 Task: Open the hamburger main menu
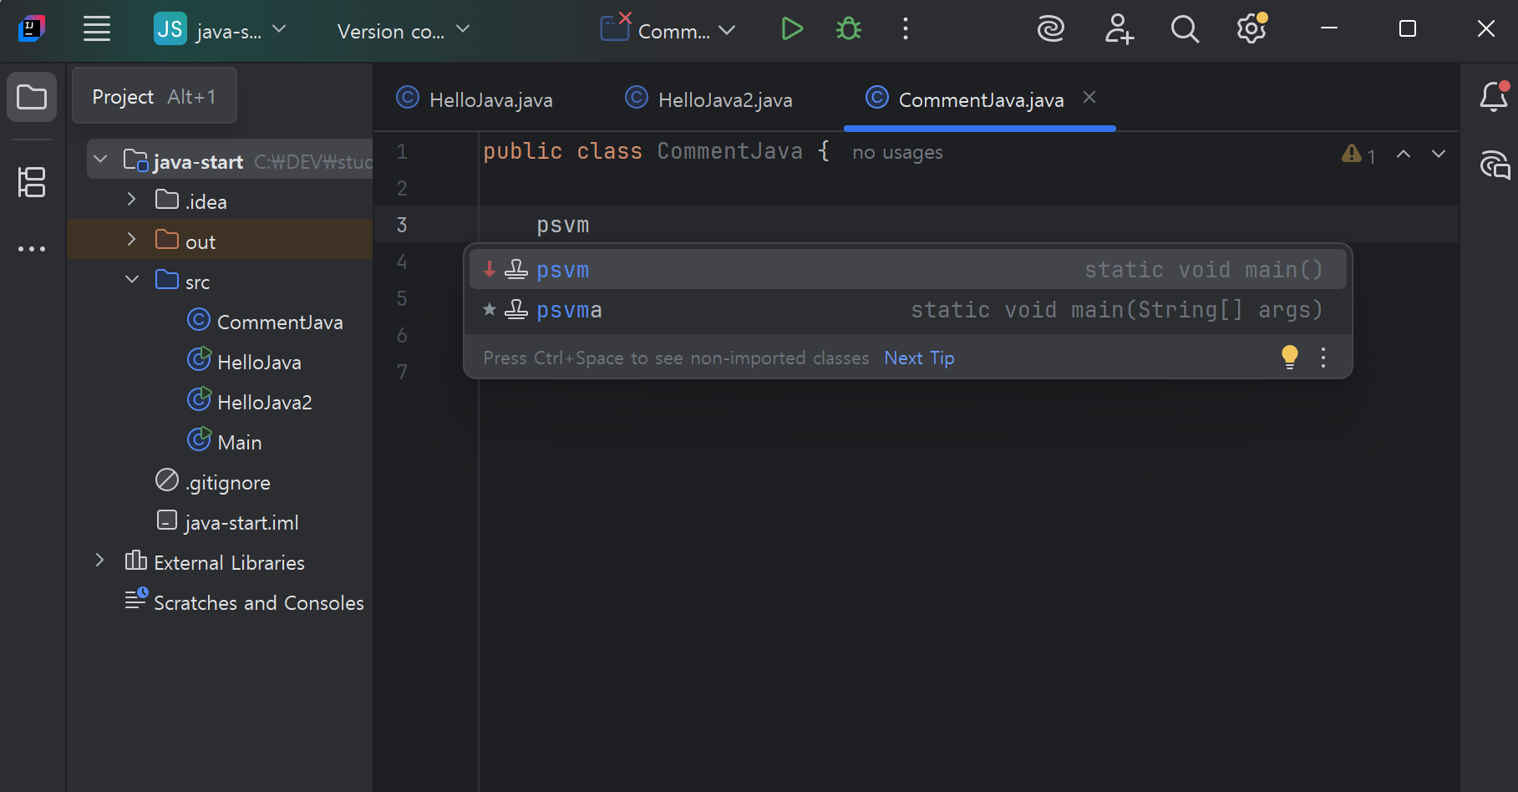(97, 29)
